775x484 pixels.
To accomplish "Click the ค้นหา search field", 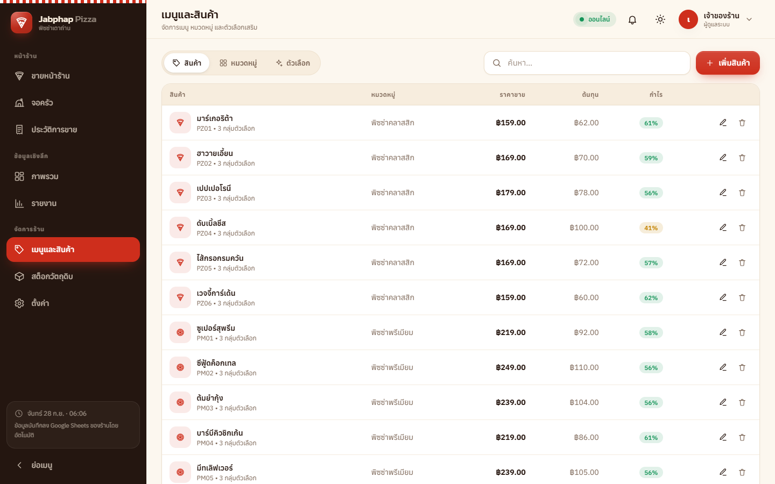I will (x=587, y=63).
